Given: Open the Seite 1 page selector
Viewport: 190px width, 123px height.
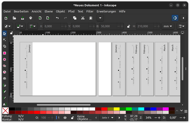Looking at the screenshot, I should (x=107, y=117).
